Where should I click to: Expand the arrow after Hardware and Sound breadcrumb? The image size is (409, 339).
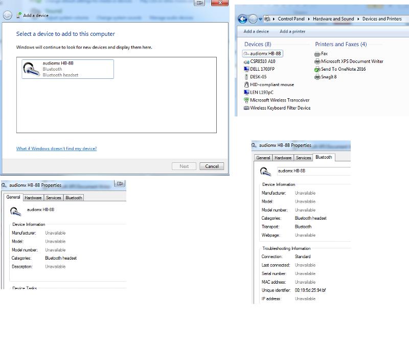(358, 19)
